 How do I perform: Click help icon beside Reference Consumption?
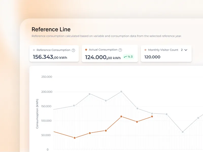73,50
